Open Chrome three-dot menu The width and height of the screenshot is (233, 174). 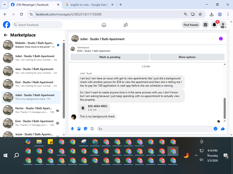pos(228,14)
